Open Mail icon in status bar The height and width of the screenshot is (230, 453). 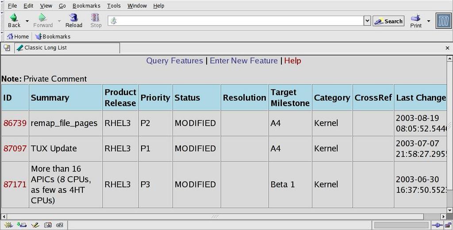coord(21,225)
